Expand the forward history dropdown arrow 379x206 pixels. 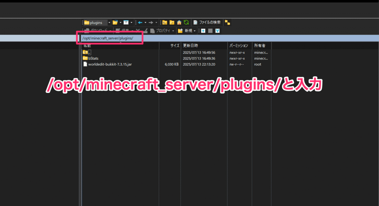[156, 23]
